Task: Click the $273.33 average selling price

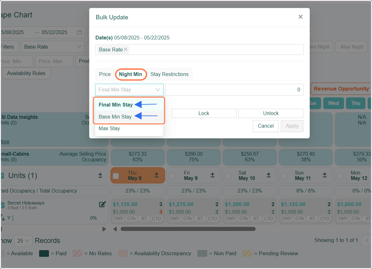Action: pyautogui.click(x=137, y=154)
